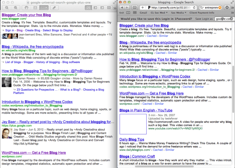This screenshot has width=235, height=168.
Task: Expand the bookmarks bar overflow chevron
Action: (233, 13)
